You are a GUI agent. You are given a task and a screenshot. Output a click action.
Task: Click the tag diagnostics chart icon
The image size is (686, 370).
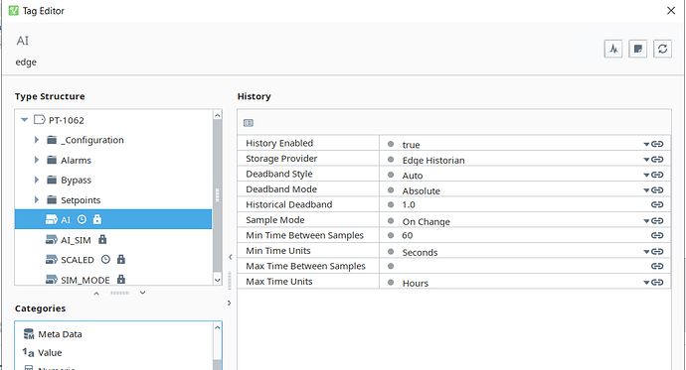[613, 49]
